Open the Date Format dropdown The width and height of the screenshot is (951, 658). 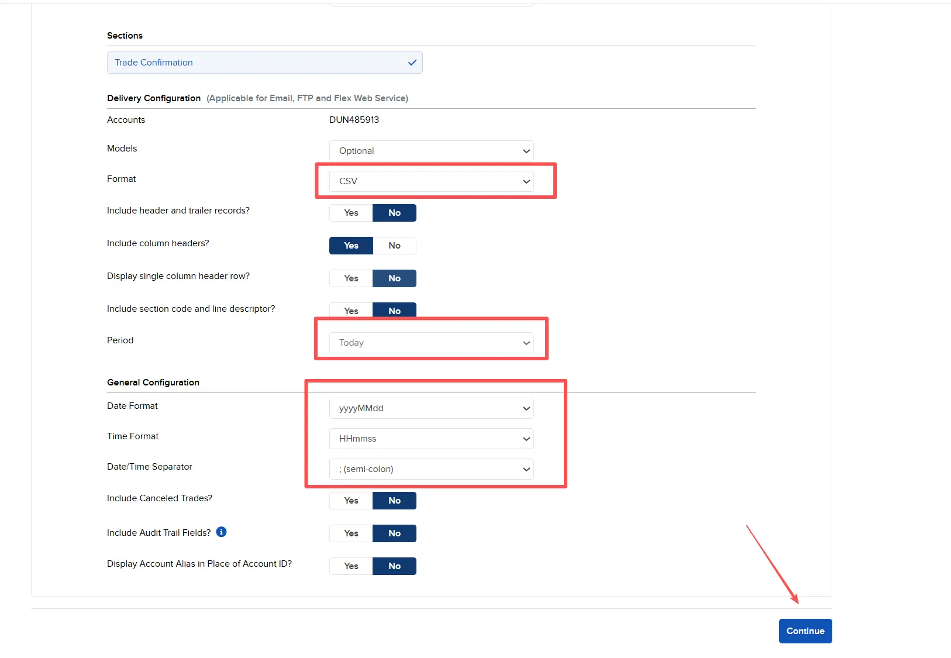(431, 408)
